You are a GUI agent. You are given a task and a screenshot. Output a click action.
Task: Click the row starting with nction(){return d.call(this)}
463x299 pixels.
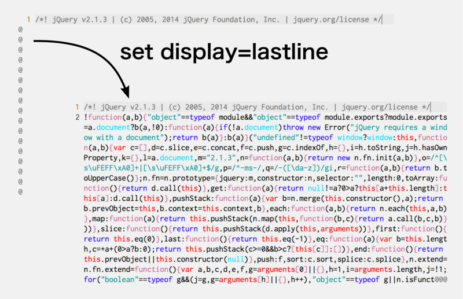point(265,188)
